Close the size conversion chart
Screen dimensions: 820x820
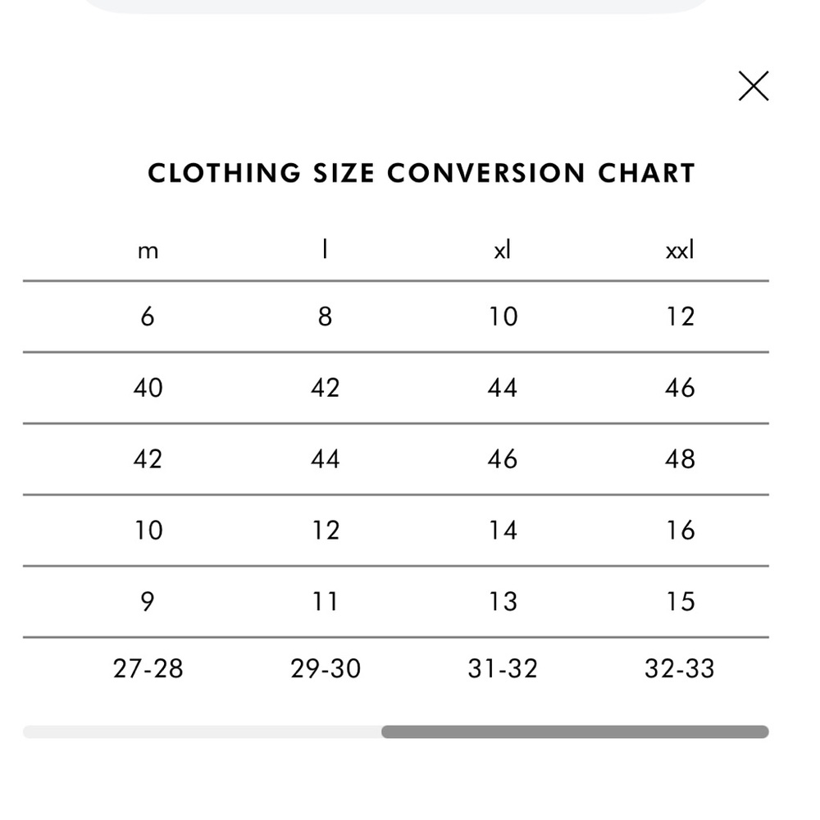tap(753, 86)
